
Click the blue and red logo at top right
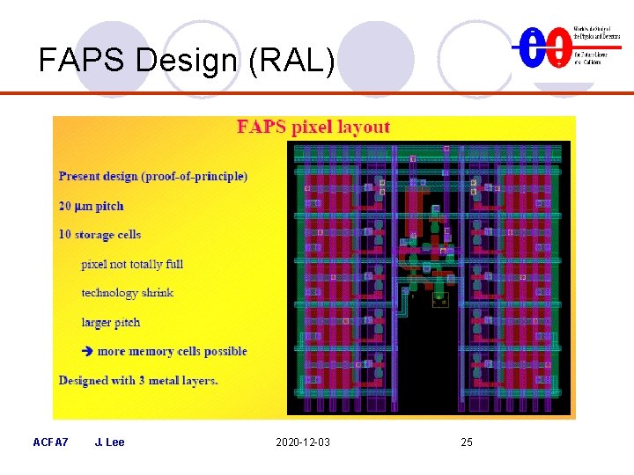pyautogui.click(x=566, y=47)
